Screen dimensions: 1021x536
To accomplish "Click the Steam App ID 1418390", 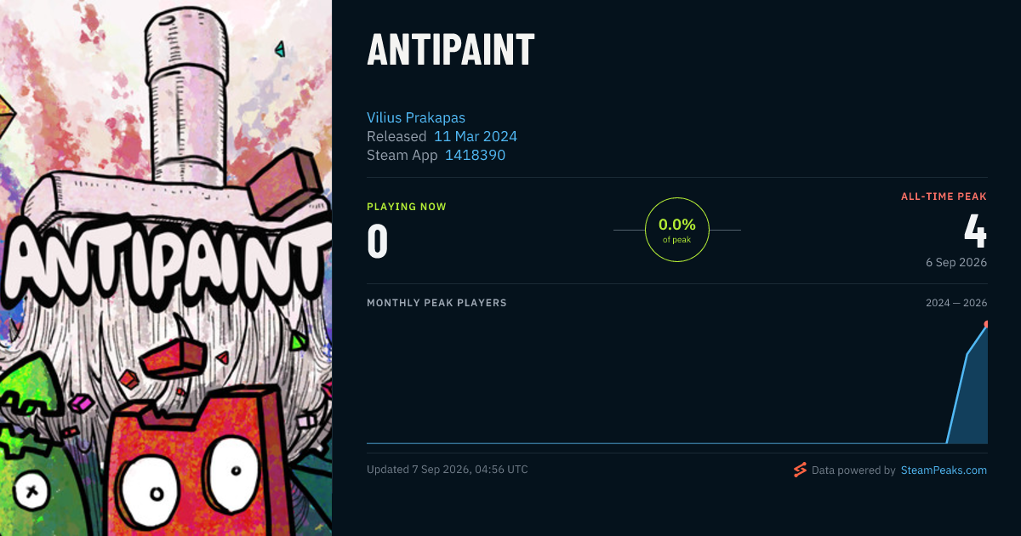I will click(475, 155).
